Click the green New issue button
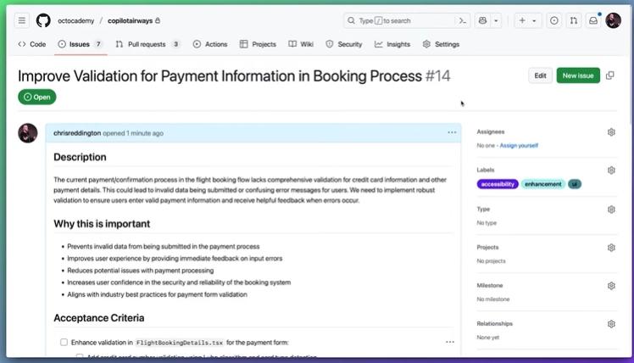The width and height of the screenshot is (634, 363). [x=578, y=75]
